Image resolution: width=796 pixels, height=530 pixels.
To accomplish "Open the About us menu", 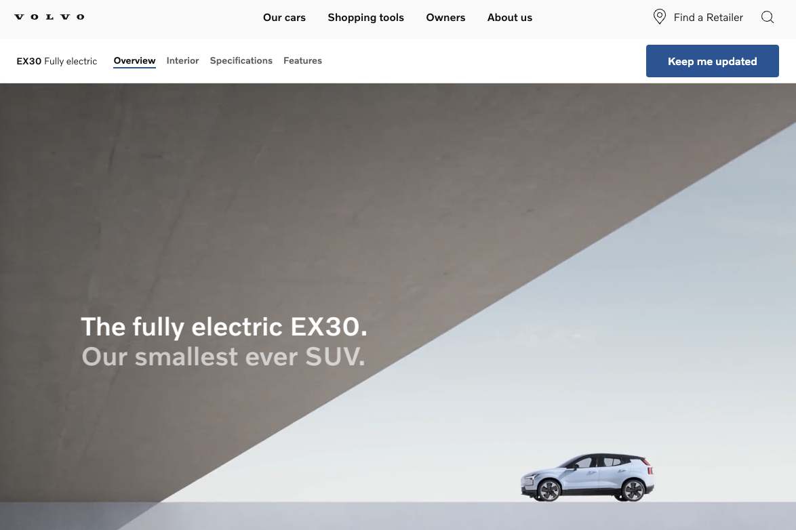I will [510, 18].
